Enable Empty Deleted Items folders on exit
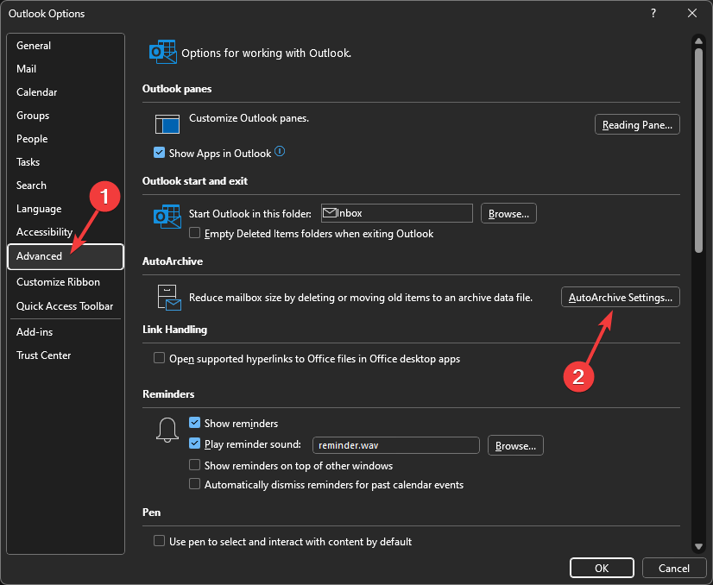The width and height of the screenshot is (713, 585). [195, 233]
